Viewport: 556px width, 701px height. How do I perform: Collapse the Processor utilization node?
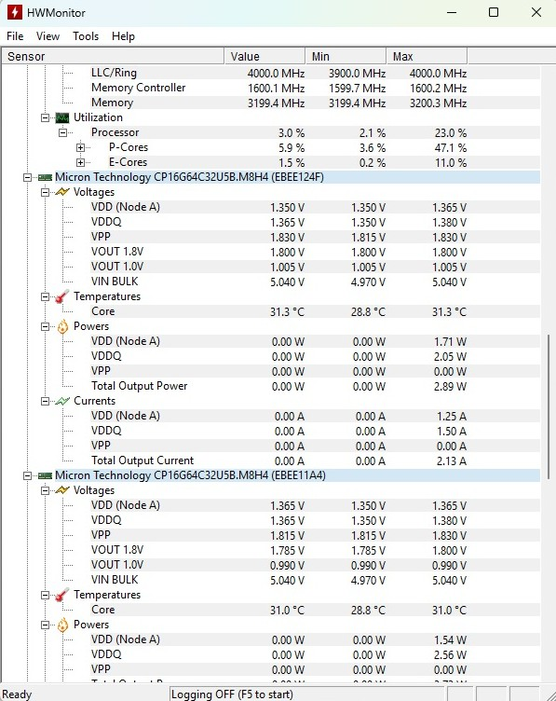(63, 132)
